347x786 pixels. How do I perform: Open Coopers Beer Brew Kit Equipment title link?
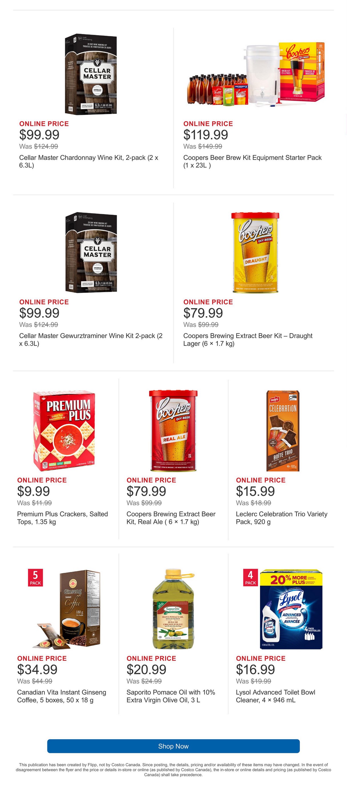252,161
